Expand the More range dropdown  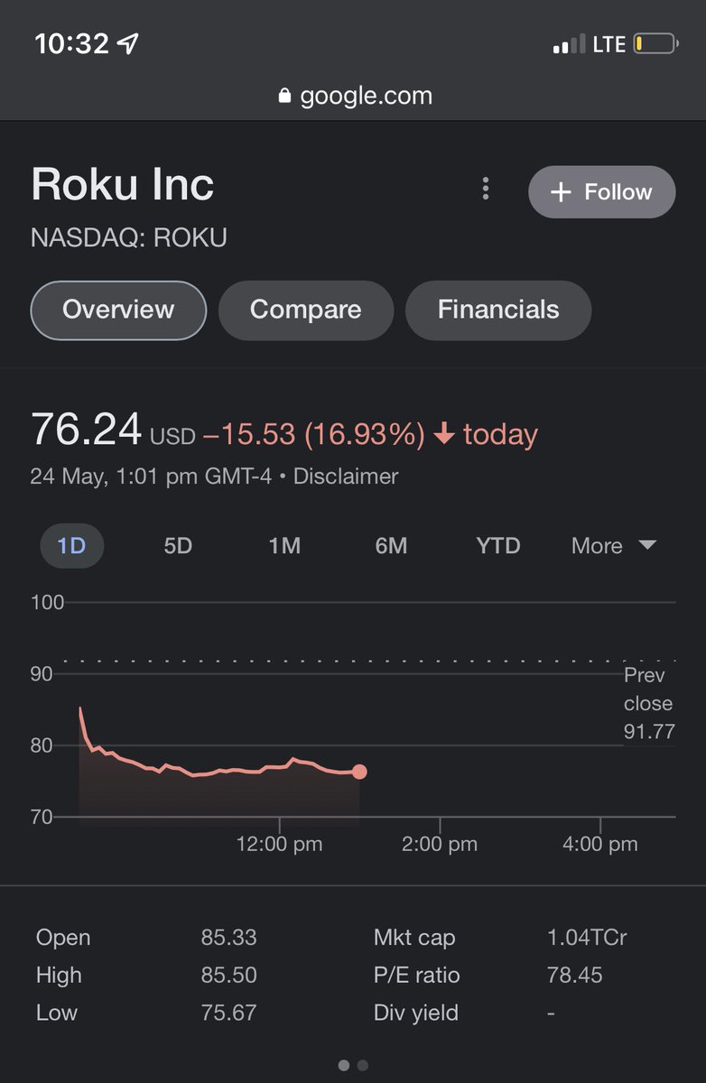pyautogui.click(x=614, y=546)
